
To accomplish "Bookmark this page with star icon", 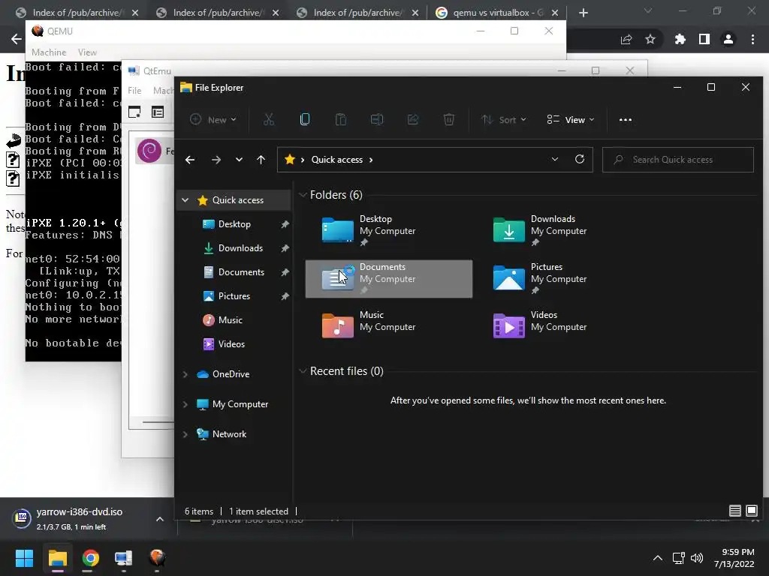I will [650, 39].
